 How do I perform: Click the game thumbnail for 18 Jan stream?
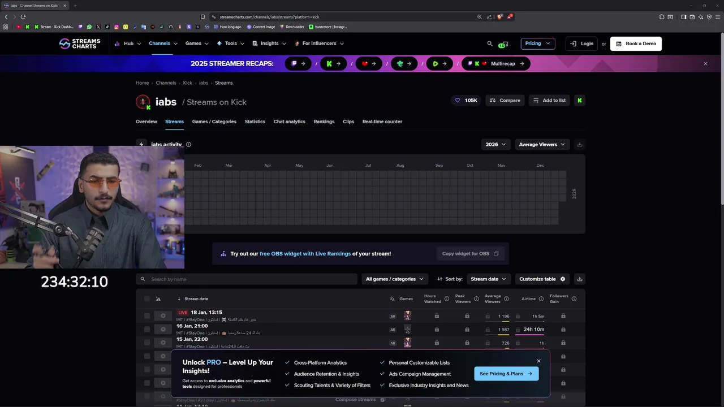(x=407, y=315)
